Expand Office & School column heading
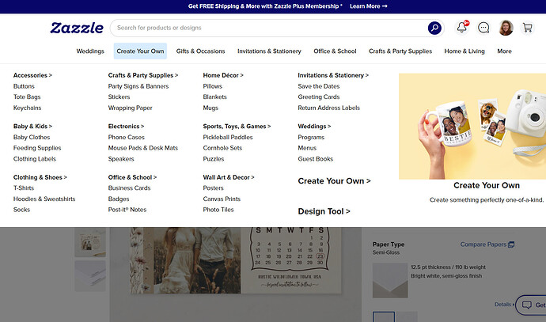Viewport: 546px width, 322px height. pos(132,177)
